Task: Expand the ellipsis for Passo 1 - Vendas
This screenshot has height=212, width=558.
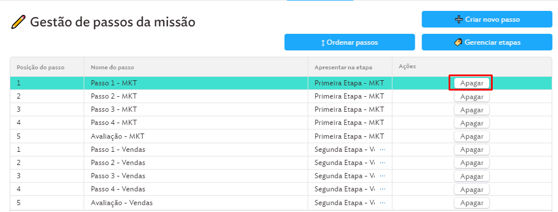Action: click(x=383, y=150)
